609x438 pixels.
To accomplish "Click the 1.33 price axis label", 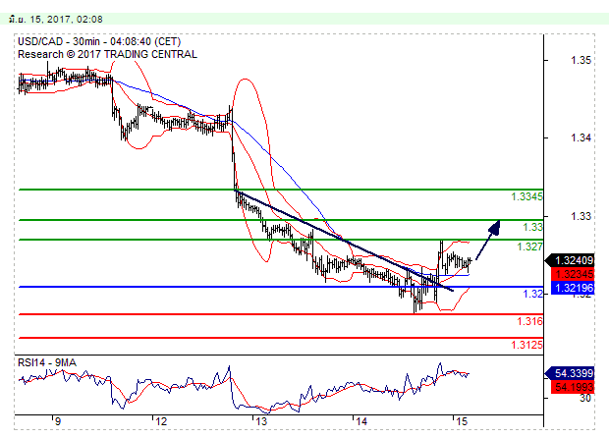I will pos(581,216).
